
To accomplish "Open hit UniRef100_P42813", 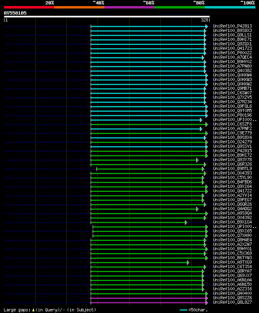I will pos(232,26).
